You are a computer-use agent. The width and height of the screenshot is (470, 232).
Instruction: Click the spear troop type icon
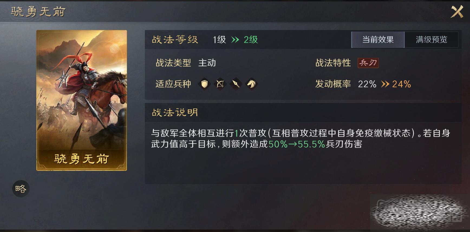point(236,84)
